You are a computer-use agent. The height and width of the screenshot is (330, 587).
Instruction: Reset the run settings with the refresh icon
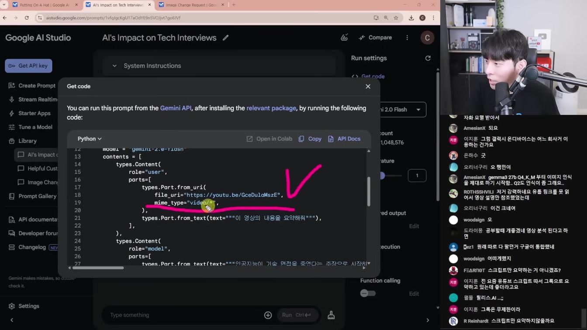pyautogui.click(x=428, y=58)
